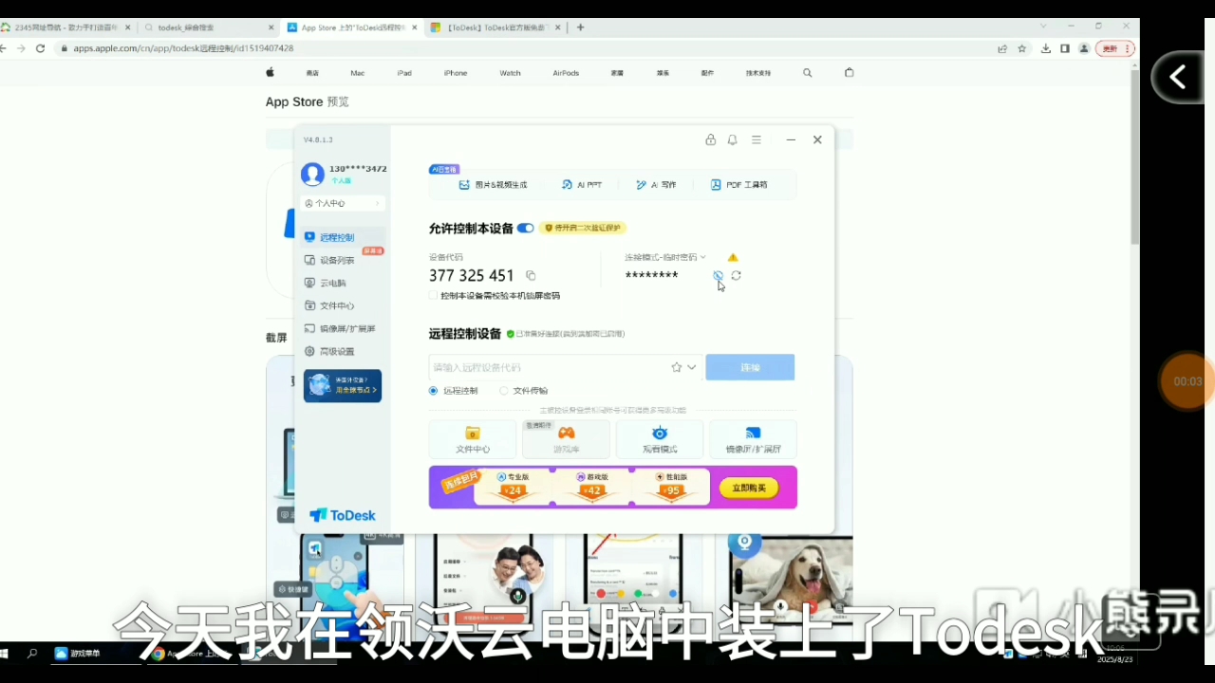Open Windows taskbar search
This screenshot has height=683, width=1215.
[32, 654]
